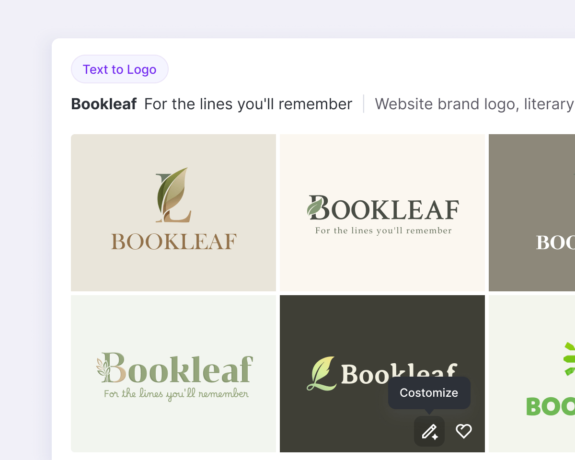Click the Website brand logo description
The image size is (575, 460).
pos(473,104)
